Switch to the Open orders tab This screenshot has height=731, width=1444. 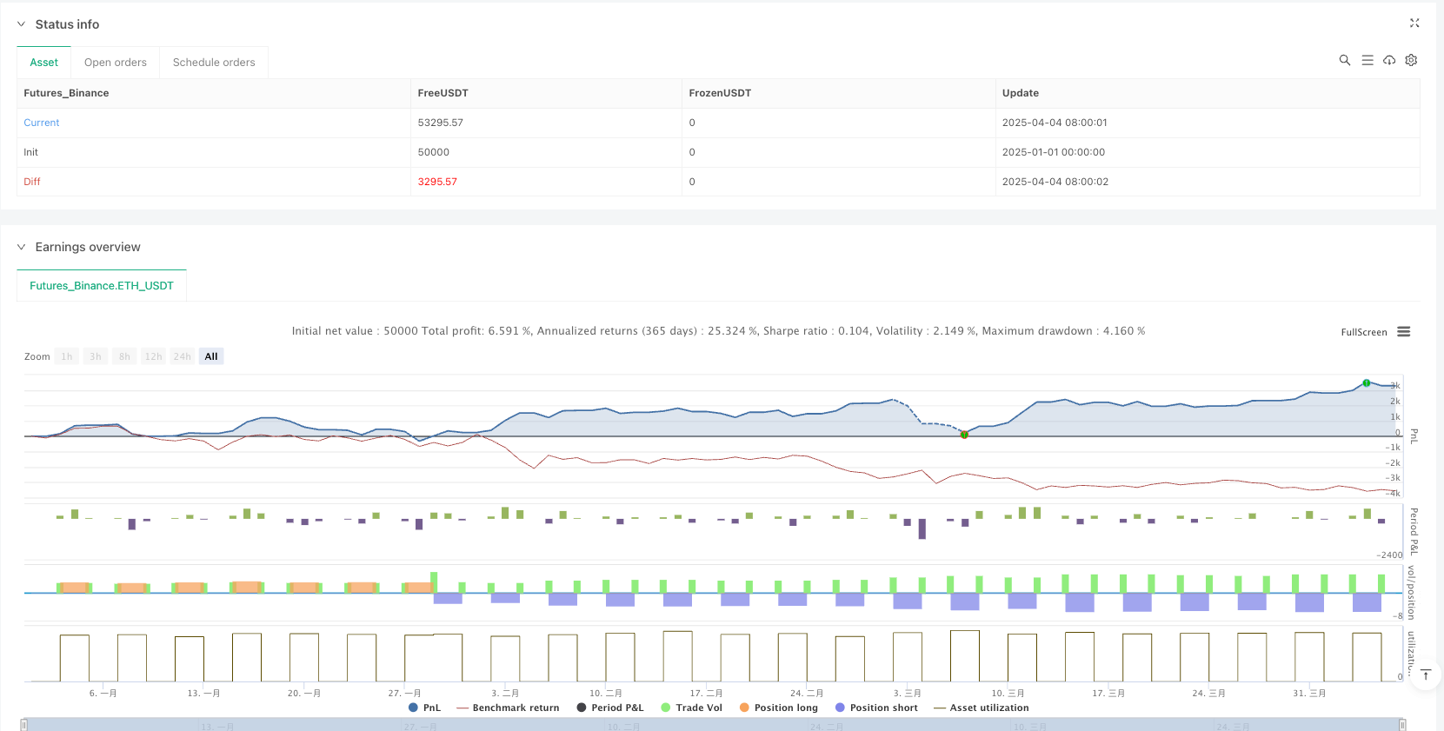coord(116,63)
